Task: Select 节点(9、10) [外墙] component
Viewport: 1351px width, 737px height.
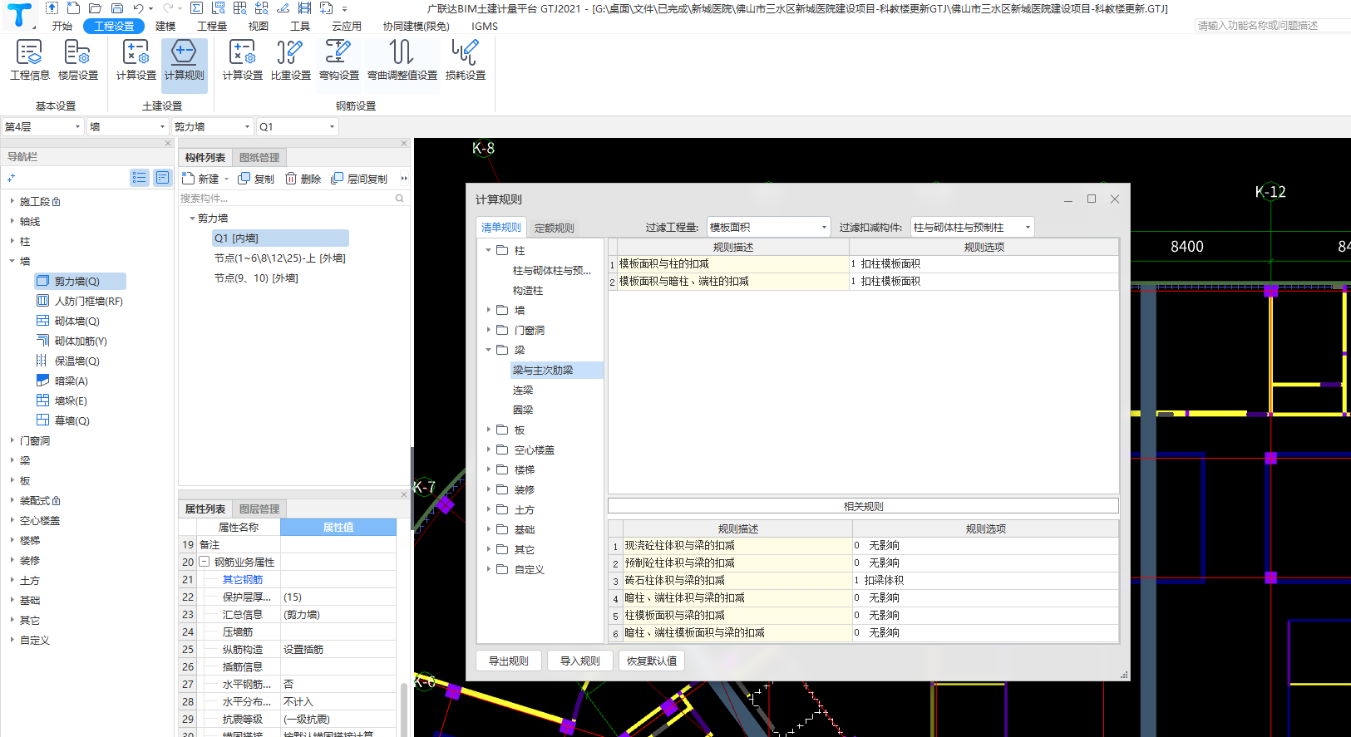Action: [256, 278]
